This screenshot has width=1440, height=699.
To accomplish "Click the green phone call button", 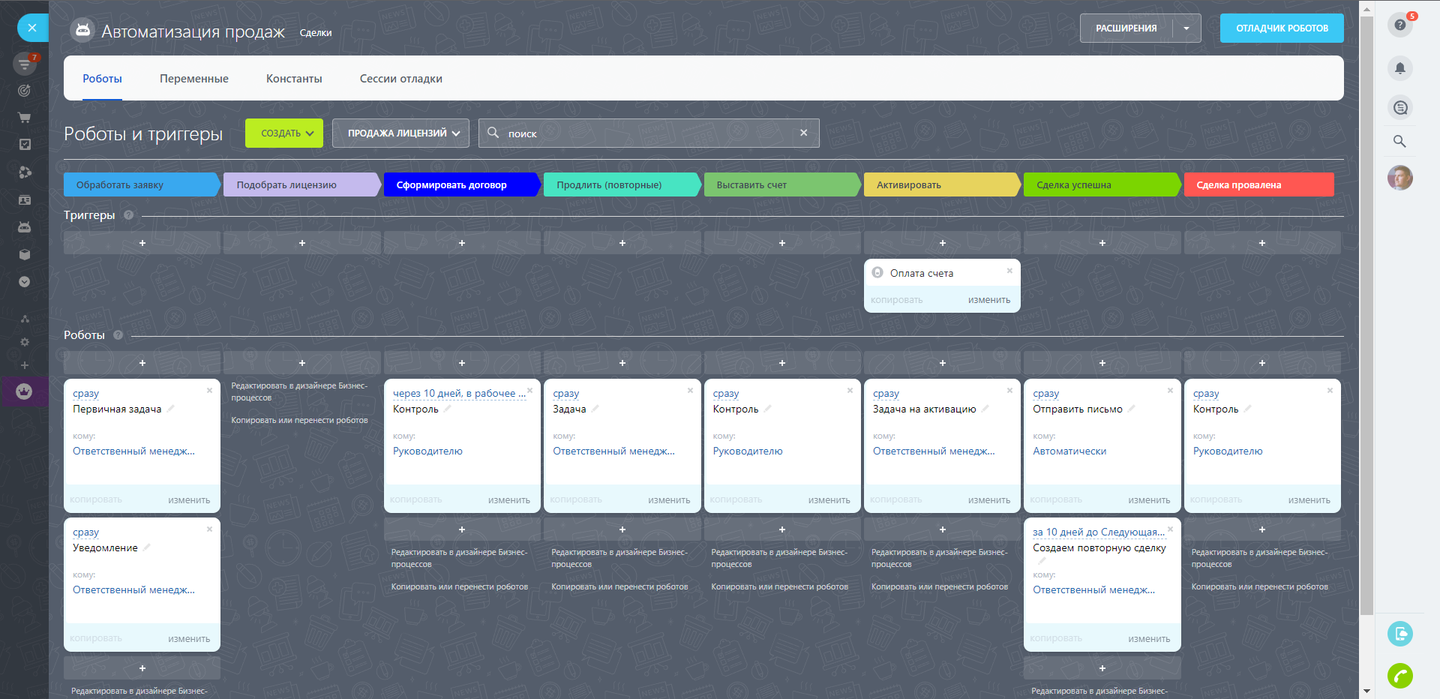I will [x=1399, y=676].
